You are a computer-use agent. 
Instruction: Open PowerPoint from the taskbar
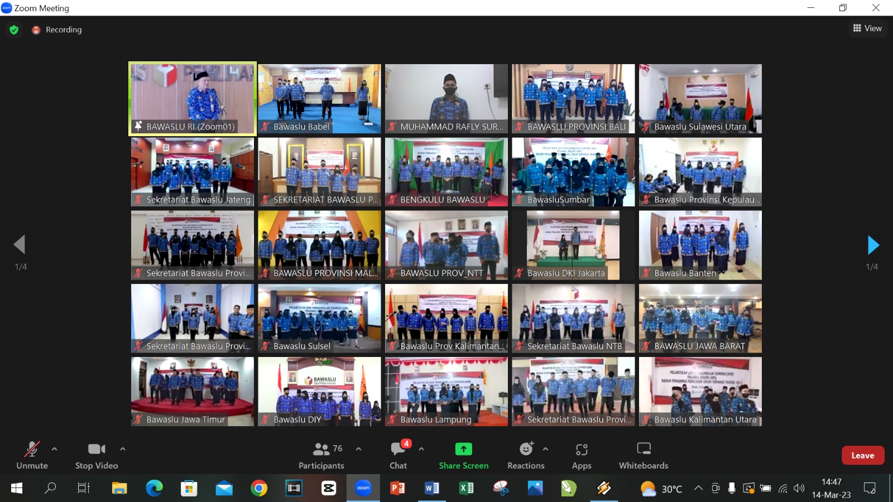pyautogui.click(x=397, y=489)
